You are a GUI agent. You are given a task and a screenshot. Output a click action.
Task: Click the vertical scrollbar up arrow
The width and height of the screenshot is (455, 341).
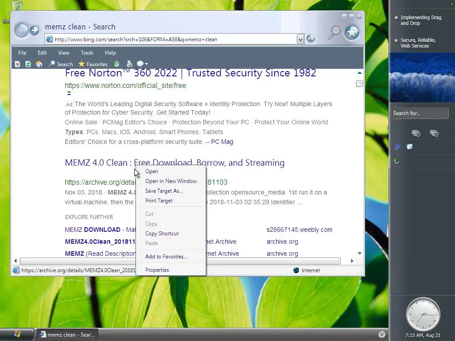pyautogui.click(x=359, y=73)
